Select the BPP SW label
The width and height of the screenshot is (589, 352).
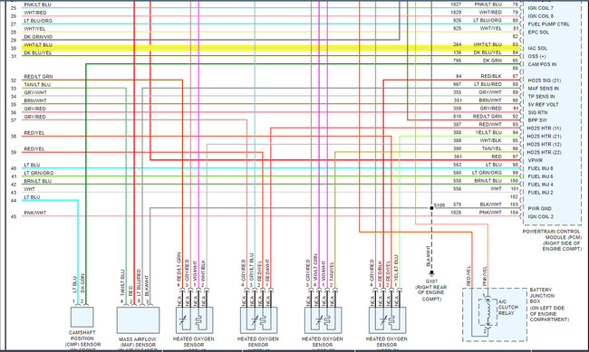coord(537,120)
